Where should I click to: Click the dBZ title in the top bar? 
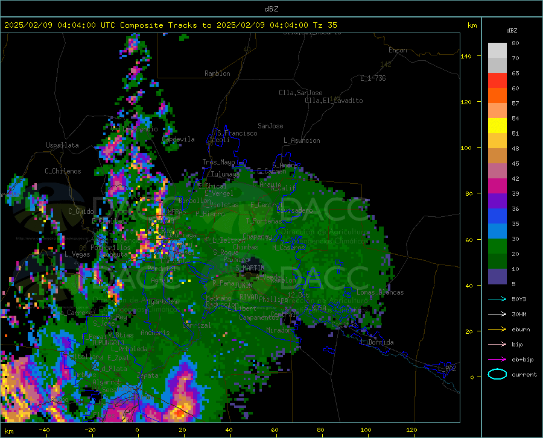click(x=271, y=9)
